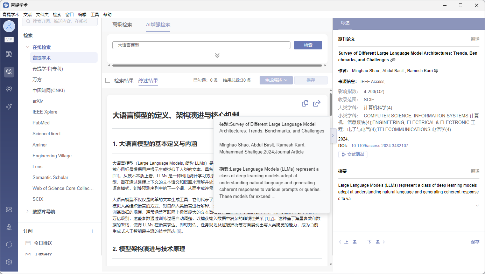Select the search magnifier sidebar icon
This screenshot has height=274, width=485.
[x=9, y=72]
